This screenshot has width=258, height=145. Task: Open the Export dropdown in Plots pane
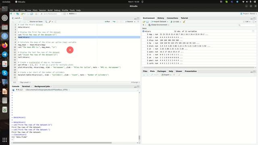(x=166, y=75)
